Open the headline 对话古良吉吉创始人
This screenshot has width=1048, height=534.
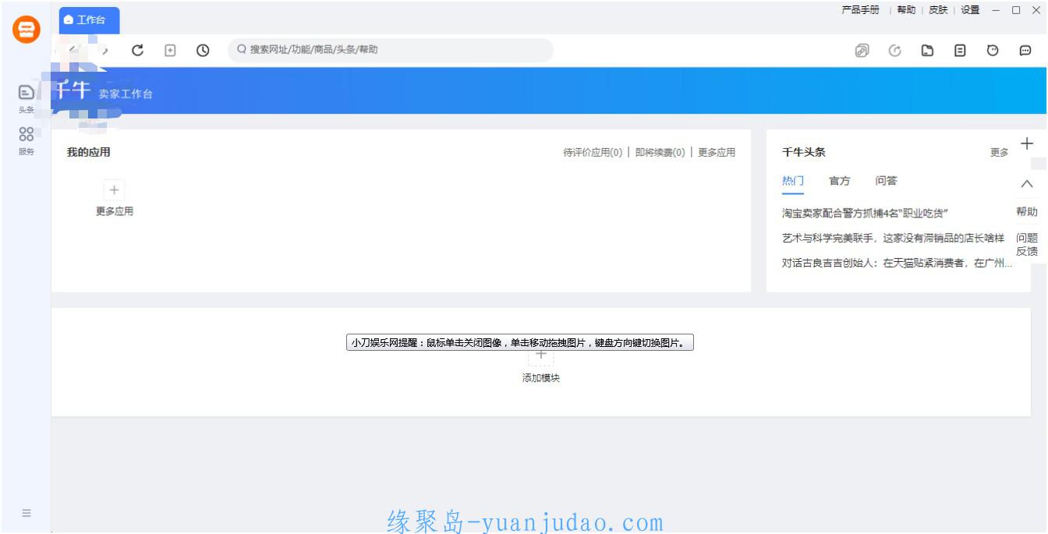click(897, 263)
